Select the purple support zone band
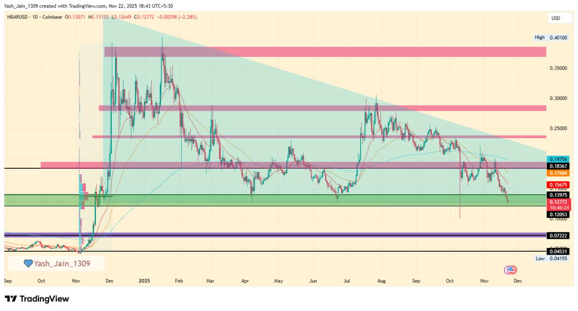 click(x=282, y=234)
